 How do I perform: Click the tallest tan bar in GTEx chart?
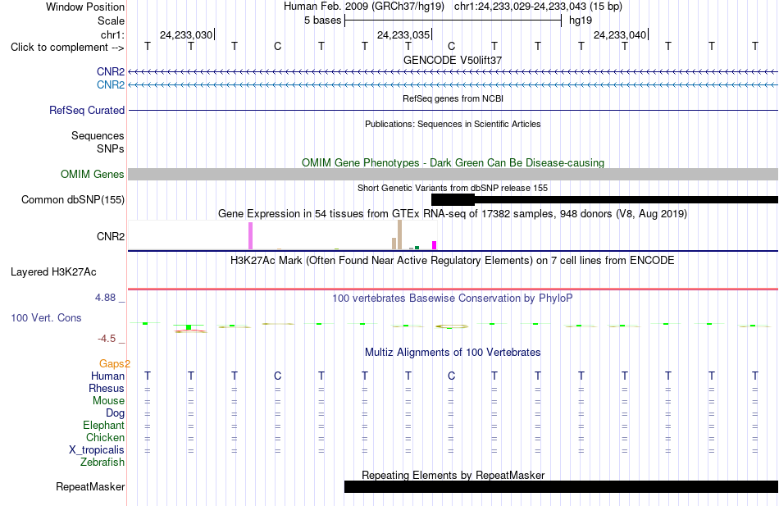point(399,235)
